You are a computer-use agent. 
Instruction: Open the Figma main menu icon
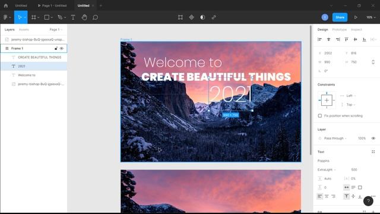coord(5,17)
